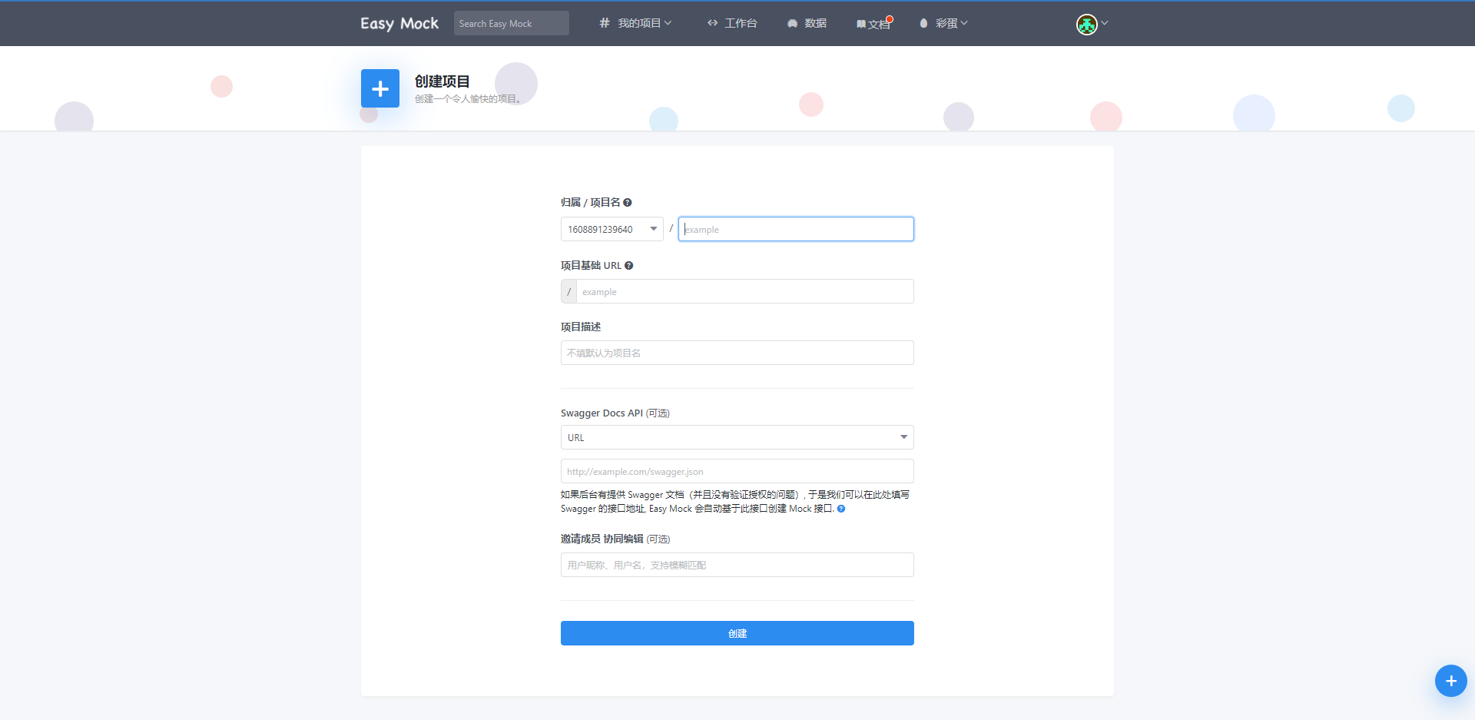Open the 数据 navigation item

click(x=807, y=23)
